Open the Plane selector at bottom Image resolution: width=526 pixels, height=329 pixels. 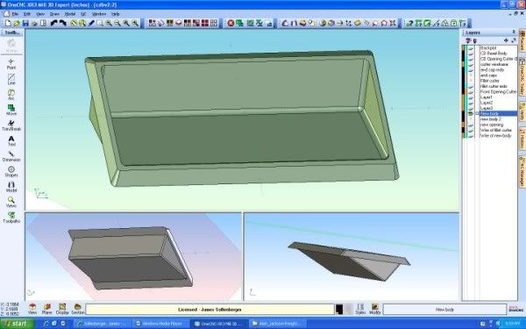tap(47, 309)
